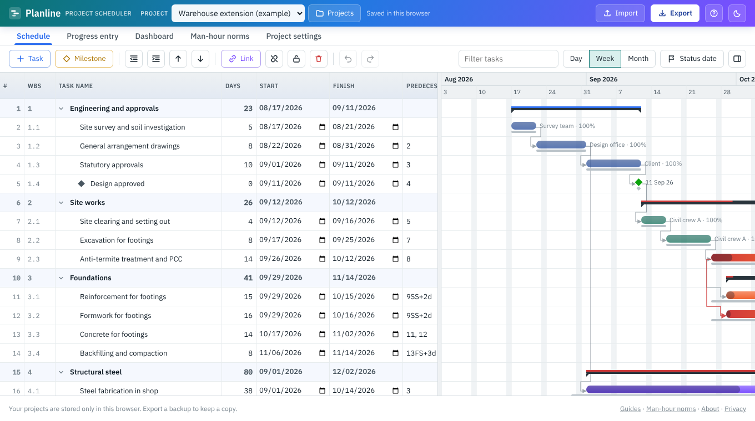Open the Privacy link in footer
Image resolution: width=755 pixels, height=421 pixels.
click(x=735, y=409)
